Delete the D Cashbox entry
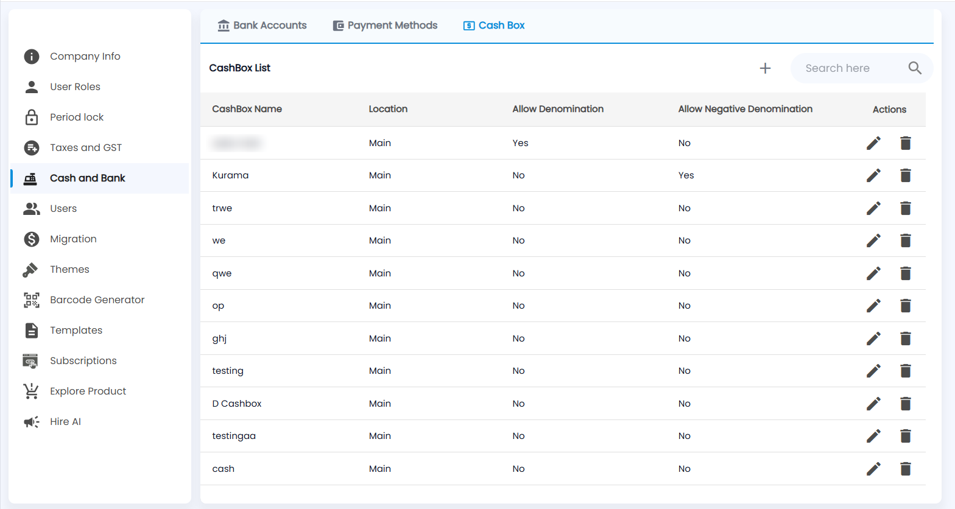The image size is (955, 509). pyautogui.click(x=906, y=404)
